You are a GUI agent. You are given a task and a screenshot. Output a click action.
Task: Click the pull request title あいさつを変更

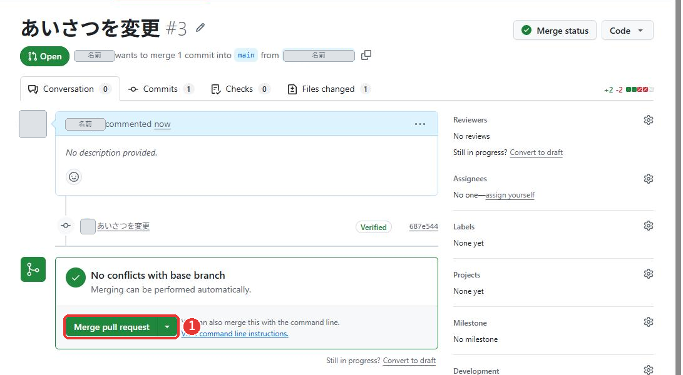[x=91, y=28]
